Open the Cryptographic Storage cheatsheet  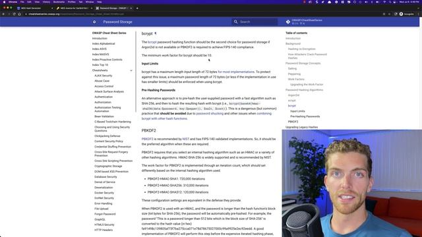pyautogui.click(x=108, y=167)
